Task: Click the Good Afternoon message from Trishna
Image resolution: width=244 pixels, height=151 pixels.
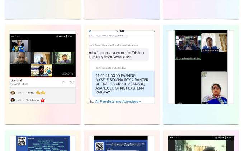Action: point(118,55)
